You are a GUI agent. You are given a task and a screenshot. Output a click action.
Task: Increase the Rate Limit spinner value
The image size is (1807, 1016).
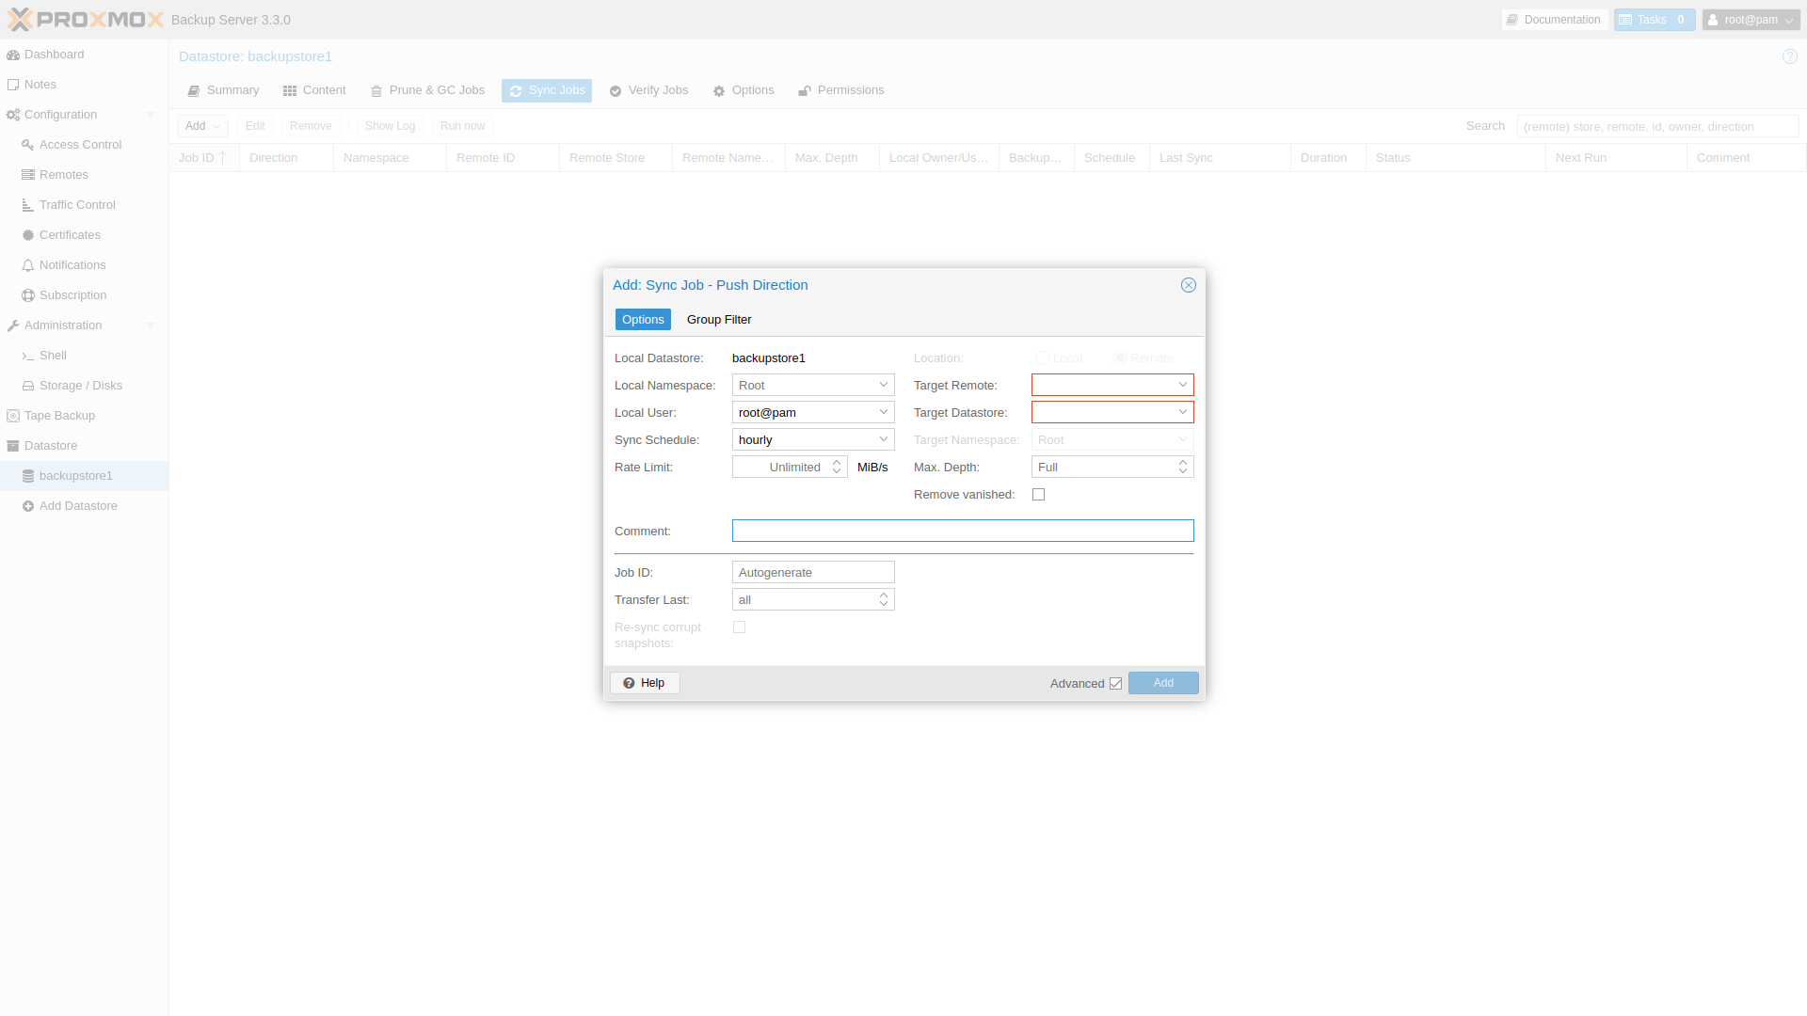pyautogui.click(x=836, y=463)
